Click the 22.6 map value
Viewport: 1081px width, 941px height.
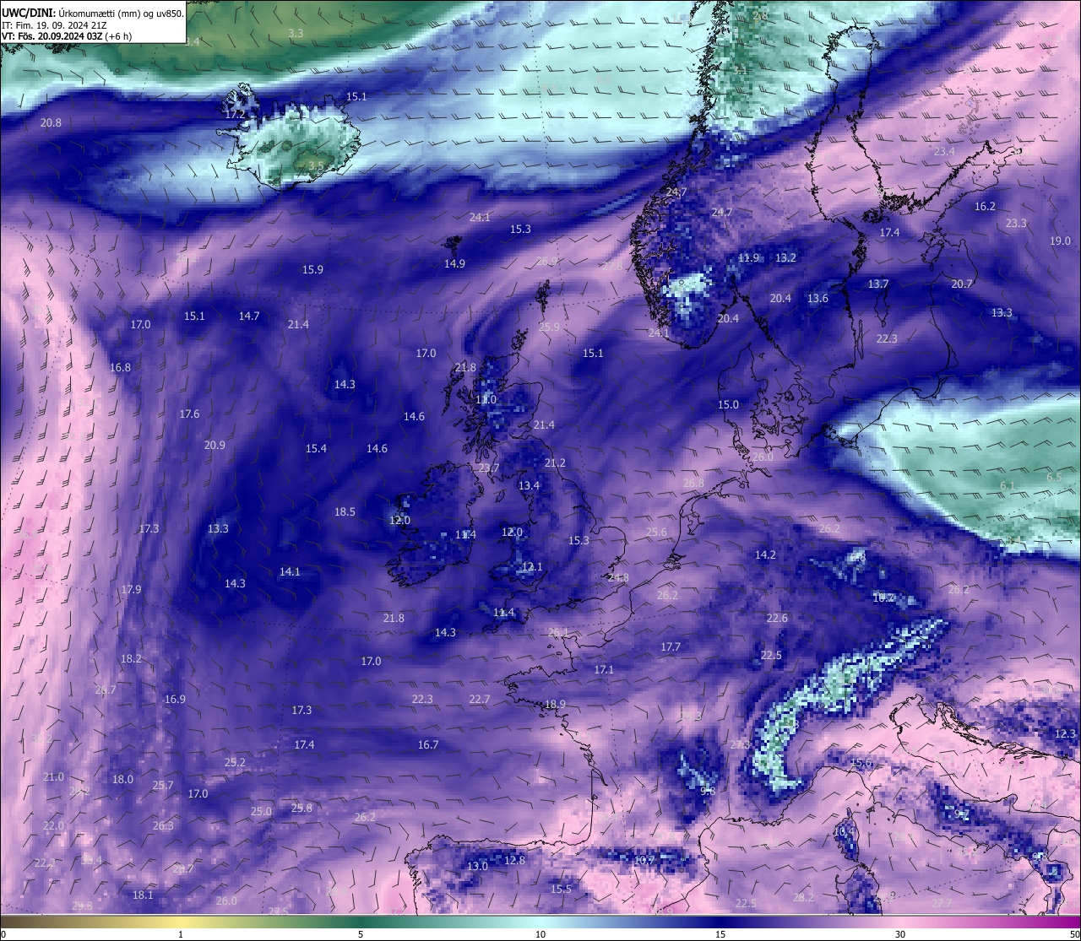777,618
